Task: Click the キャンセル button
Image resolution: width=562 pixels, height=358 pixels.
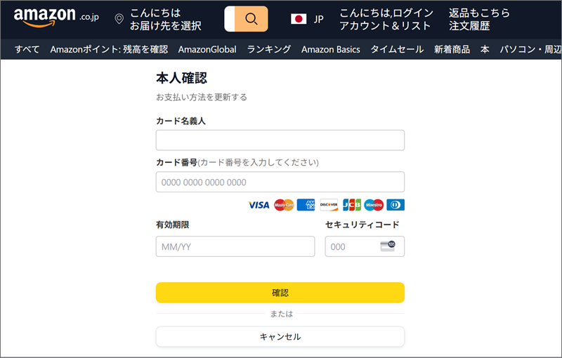Action: click(x=280, y=336)
